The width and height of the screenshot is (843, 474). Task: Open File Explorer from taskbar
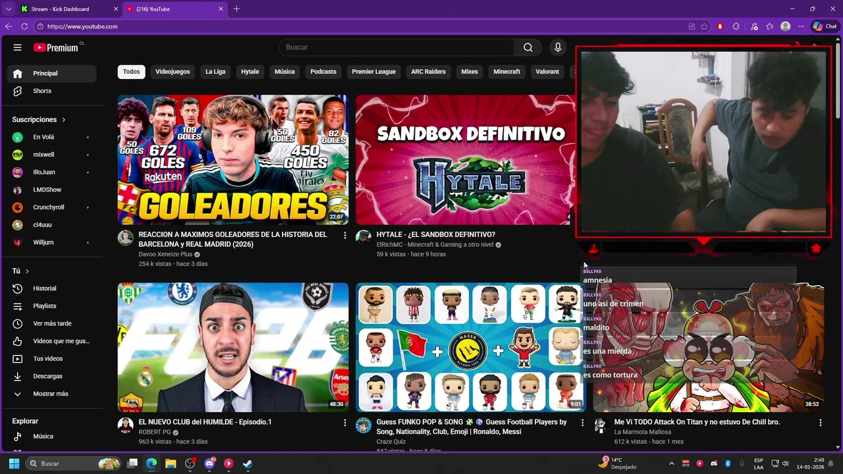tap(171, 463)
